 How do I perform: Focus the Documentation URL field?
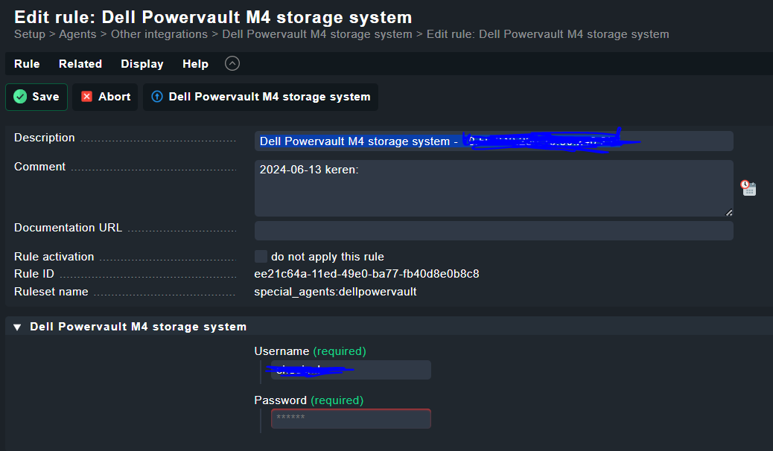[x=494, y=231]
